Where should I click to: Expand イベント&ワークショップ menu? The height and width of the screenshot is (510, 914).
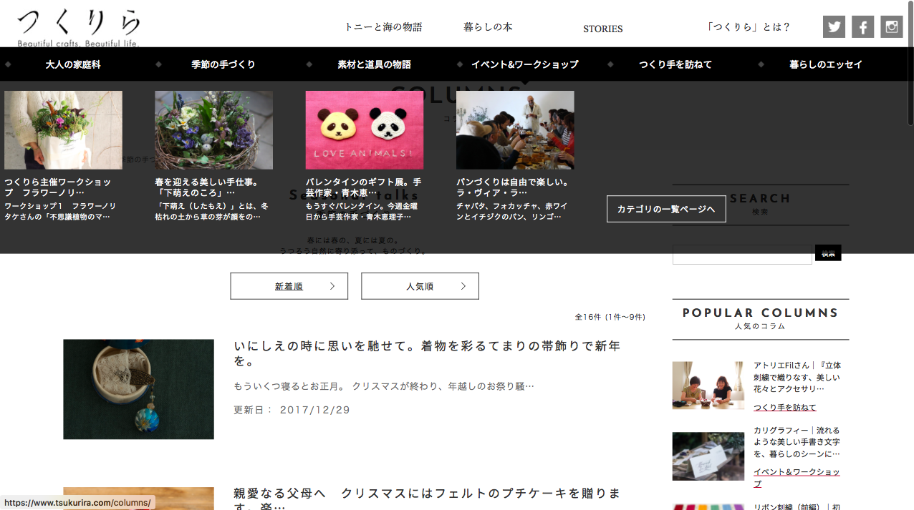pos(524,64)
